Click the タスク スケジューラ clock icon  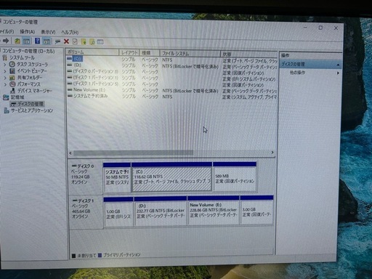point(12,64)
